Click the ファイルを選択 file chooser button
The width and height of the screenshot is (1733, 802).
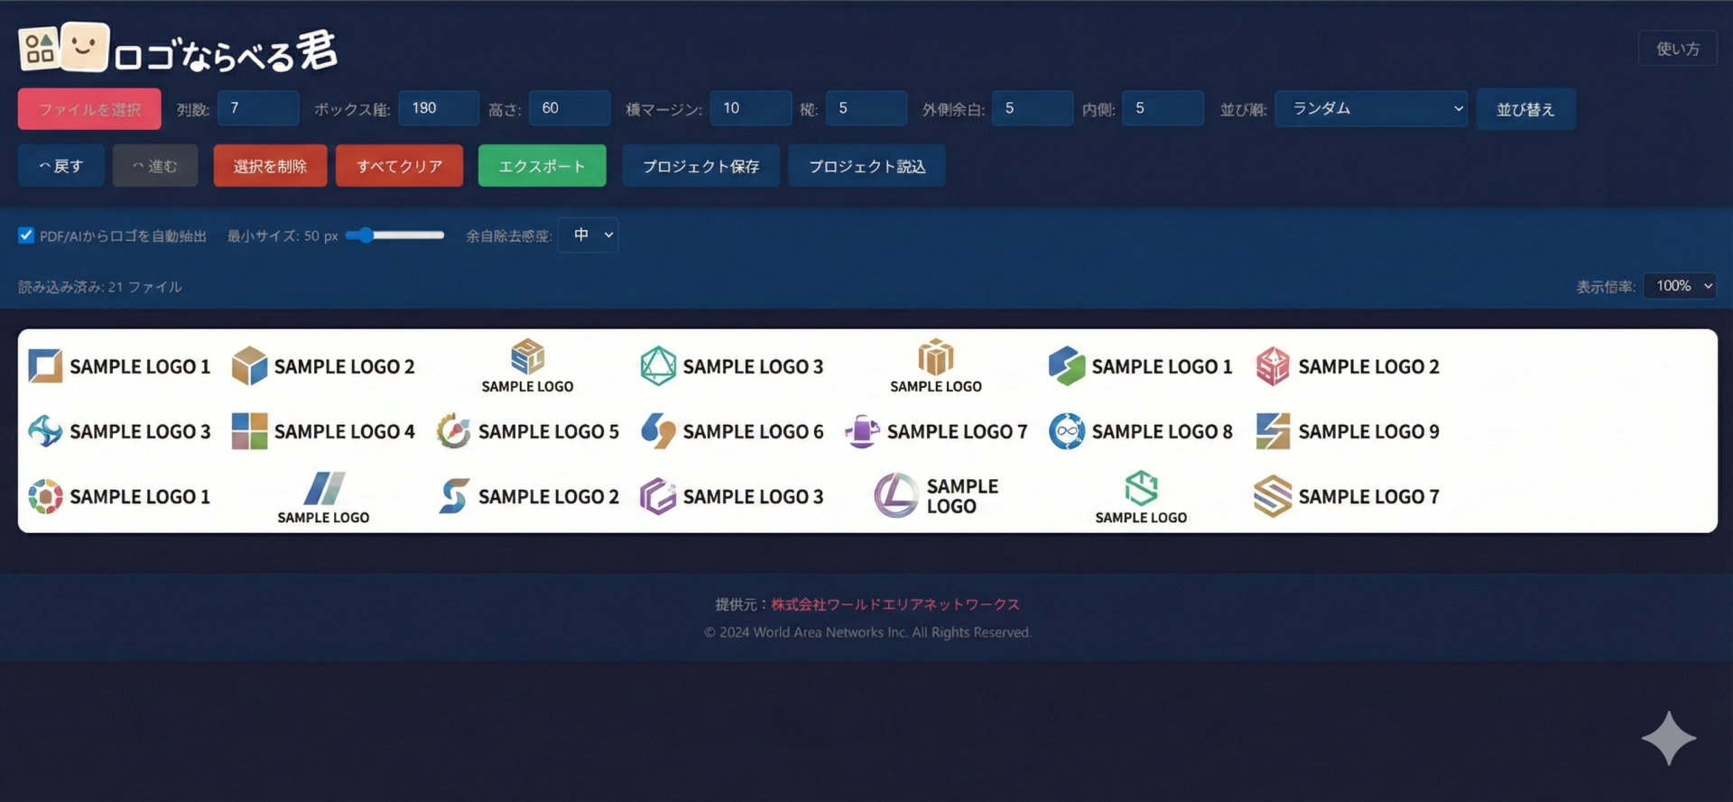point(89,109)
